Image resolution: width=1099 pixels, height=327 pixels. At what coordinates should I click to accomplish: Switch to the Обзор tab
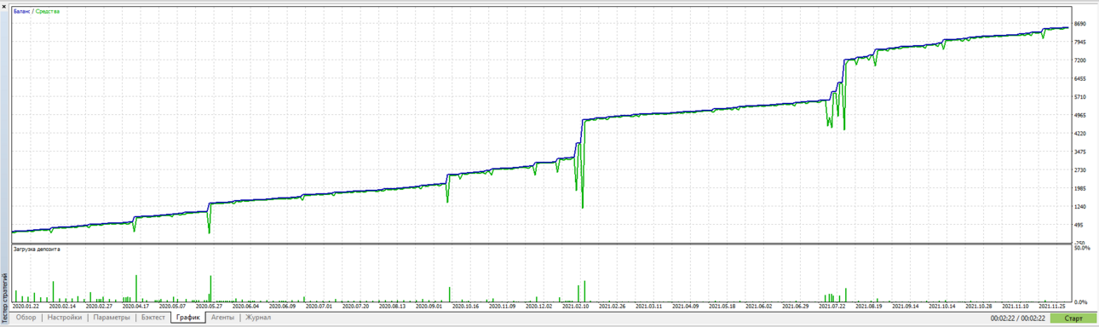click(x=26, y=318)
